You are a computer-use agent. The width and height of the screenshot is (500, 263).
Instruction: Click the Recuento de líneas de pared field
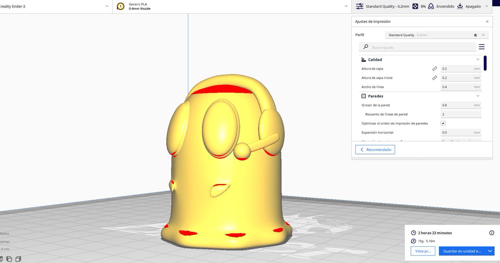461,114
